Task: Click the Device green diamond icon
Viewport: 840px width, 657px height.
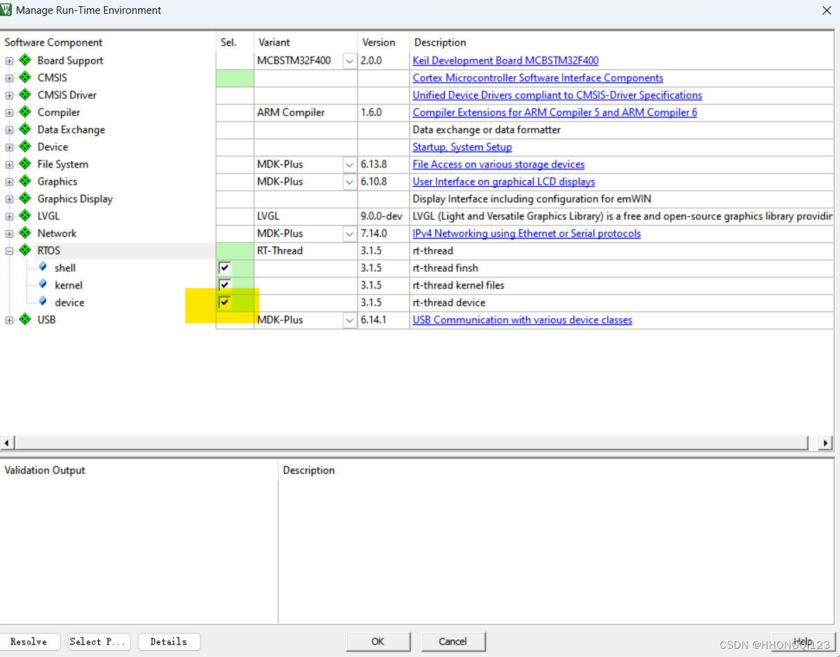Action: tap(25, 147)
